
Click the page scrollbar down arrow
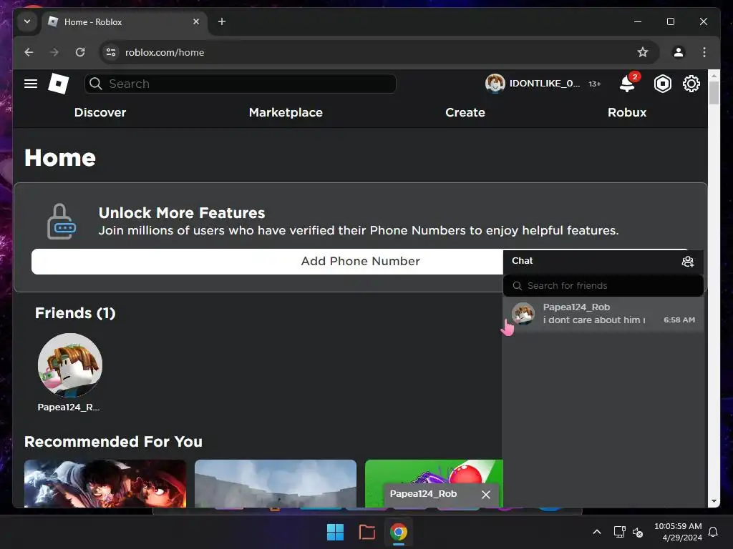[x=714, y=501]
